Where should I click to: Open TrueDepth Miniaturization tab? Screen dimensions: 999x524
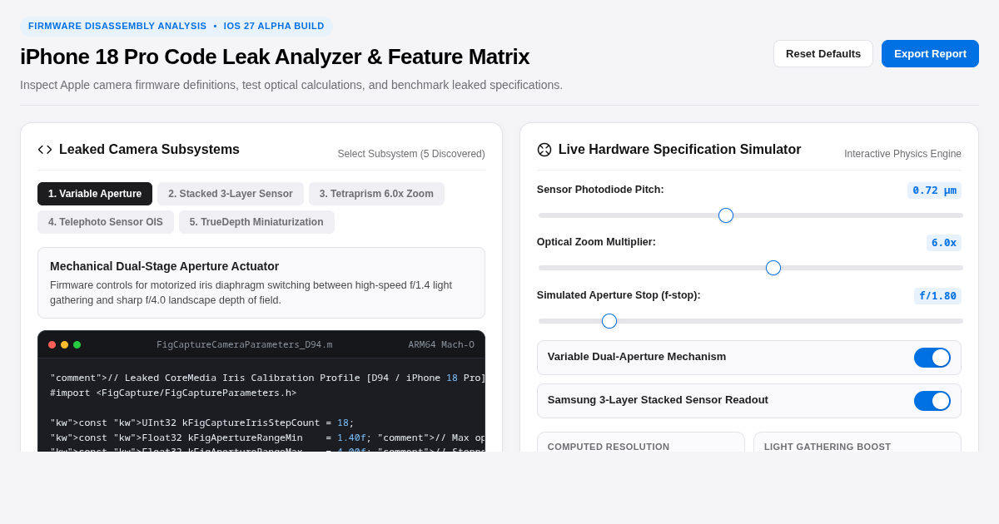pos(256,222)
